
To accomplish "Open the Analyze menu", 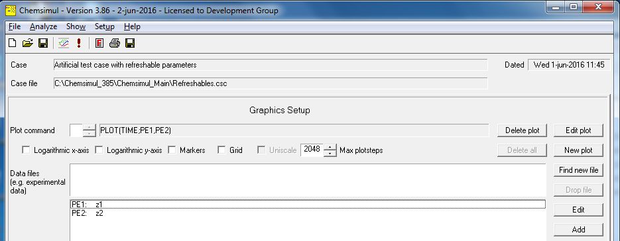I will click(44, 26).
